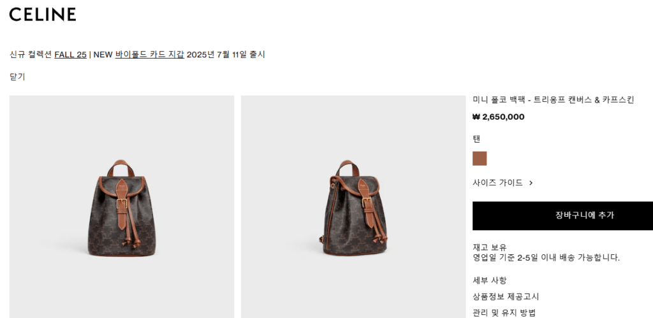Click the CELINE logo
This screenshot has width=653, height=318.
coord(43,14)
